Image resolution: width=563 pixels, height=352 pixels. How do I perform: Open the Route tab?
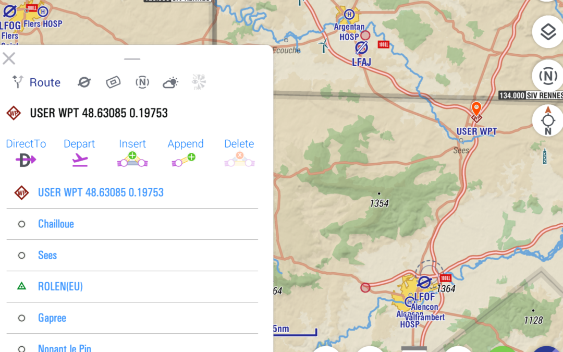click(36, 82)
